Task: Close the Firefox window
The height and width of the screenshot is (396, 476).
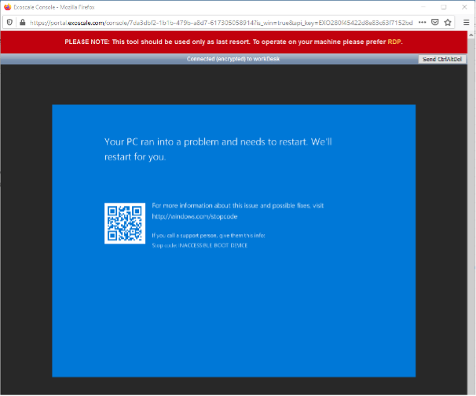Action: [x=464, y=7]
